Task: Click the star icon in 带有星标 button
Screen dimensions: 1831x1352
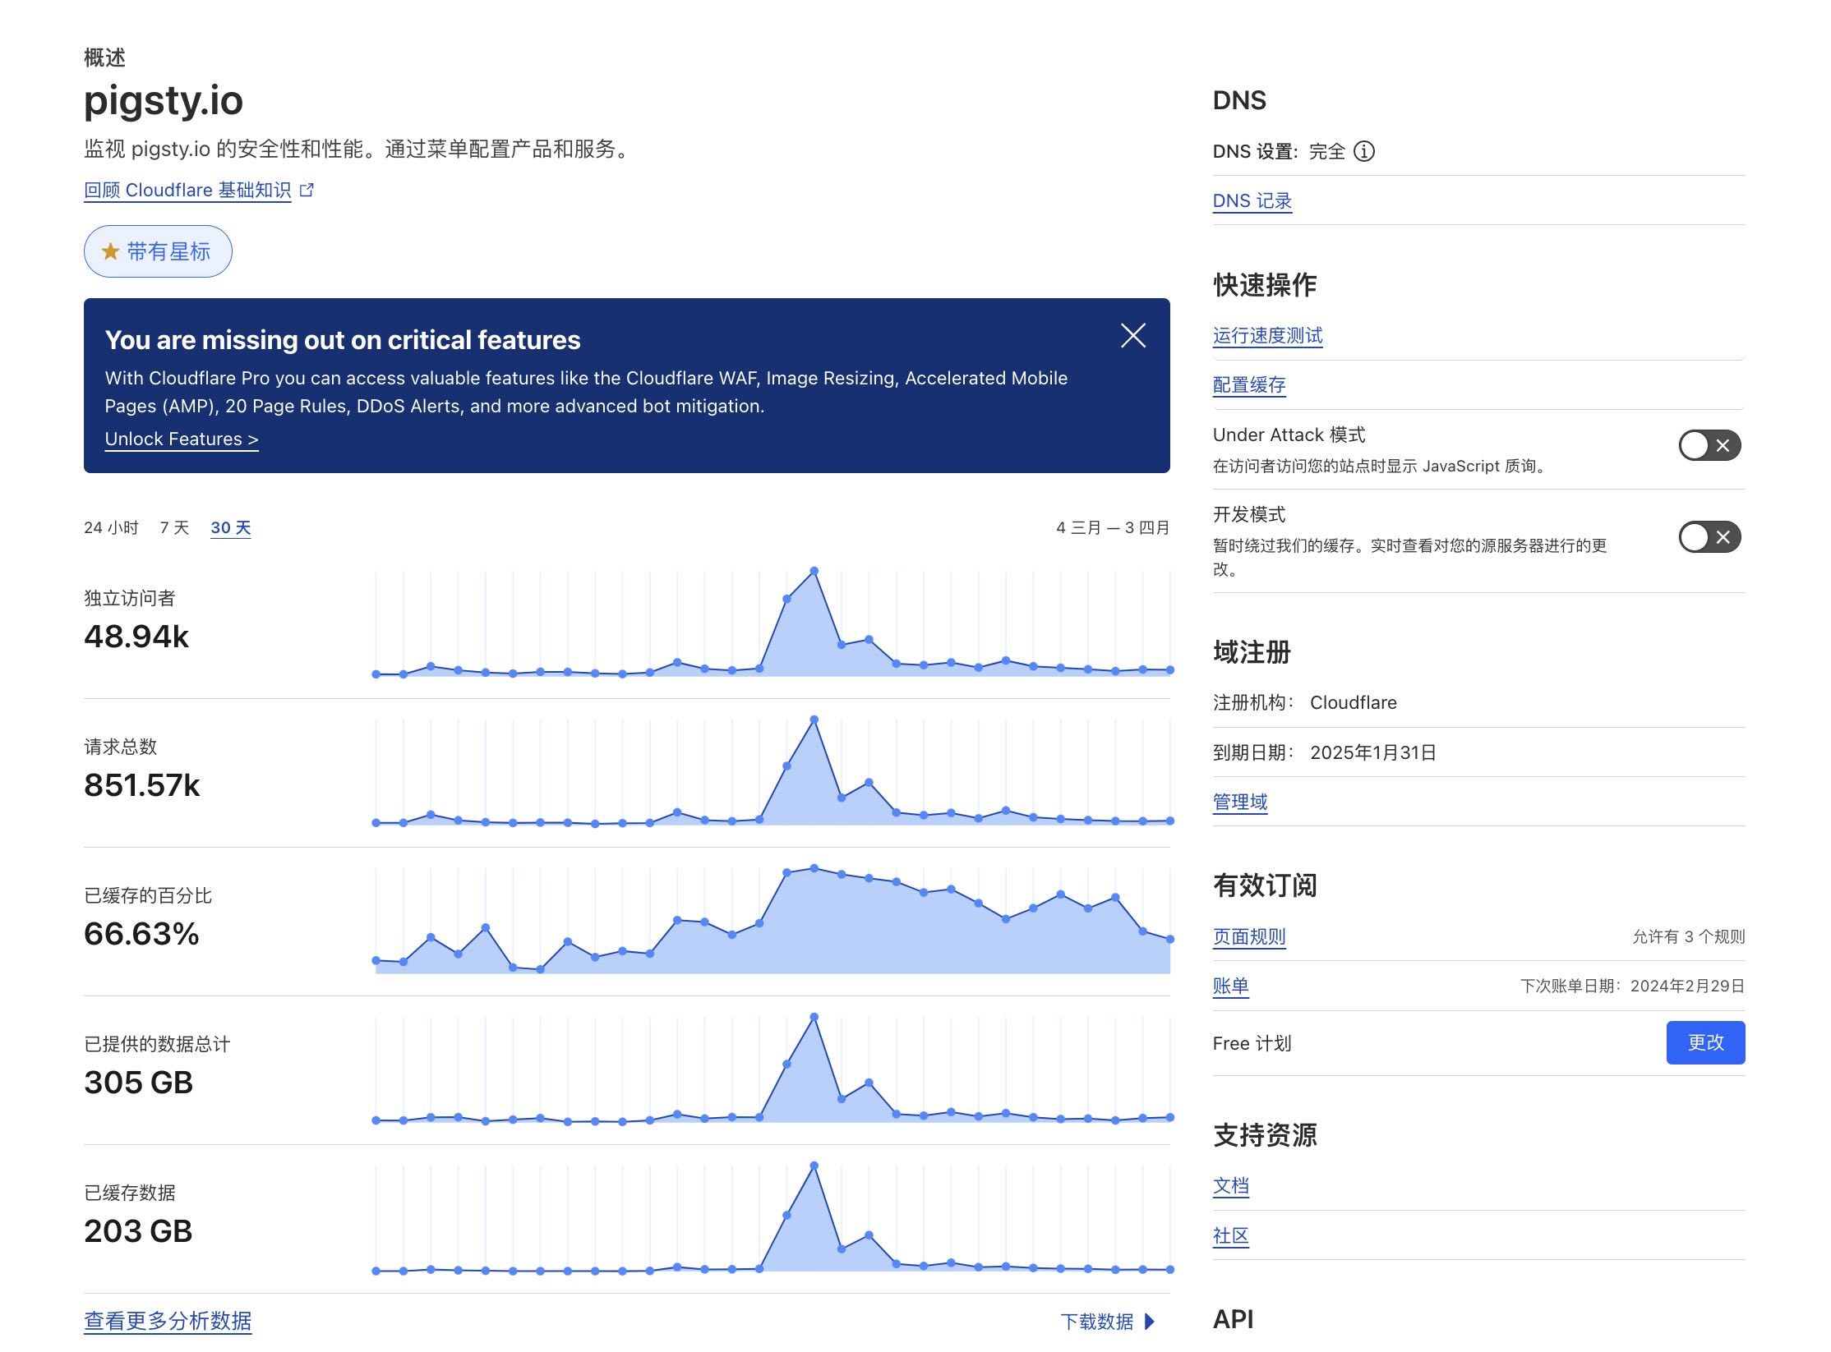Action: pos(110,251)
